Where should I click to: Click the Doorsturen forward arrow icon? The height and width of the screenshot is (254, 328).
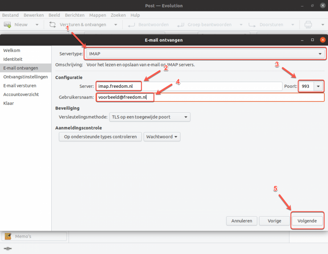click(252, 25)
